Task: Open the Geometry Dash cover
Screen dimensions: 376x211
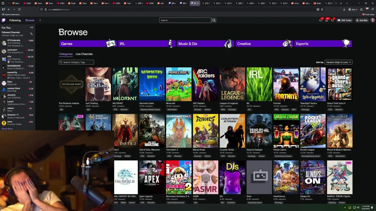Action: tap(152, 84)
